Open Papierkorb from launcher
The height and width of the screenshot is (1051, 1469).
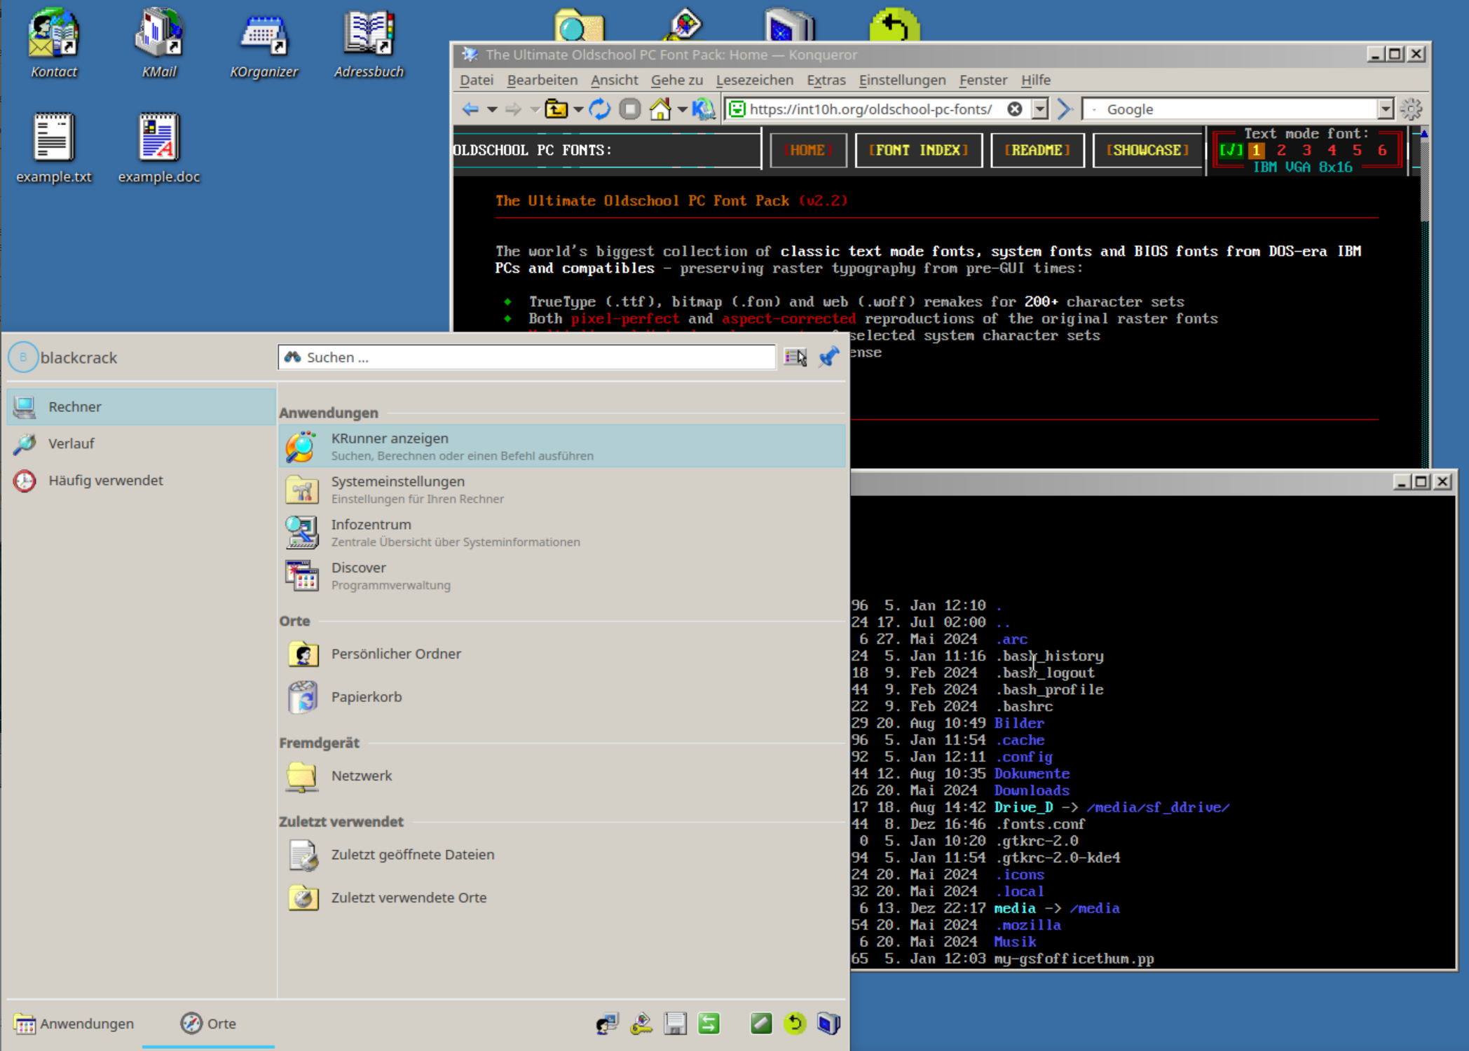[562, 697]
